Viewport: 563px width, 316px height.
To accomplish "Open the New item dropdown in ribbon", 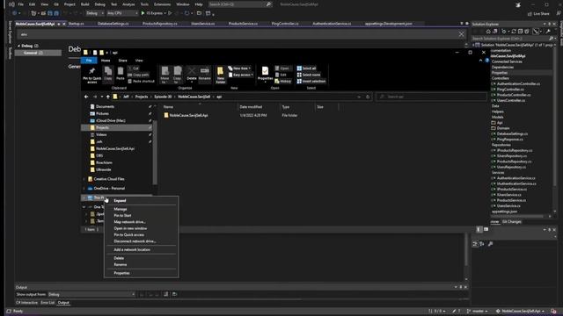I will coord(239,68).
